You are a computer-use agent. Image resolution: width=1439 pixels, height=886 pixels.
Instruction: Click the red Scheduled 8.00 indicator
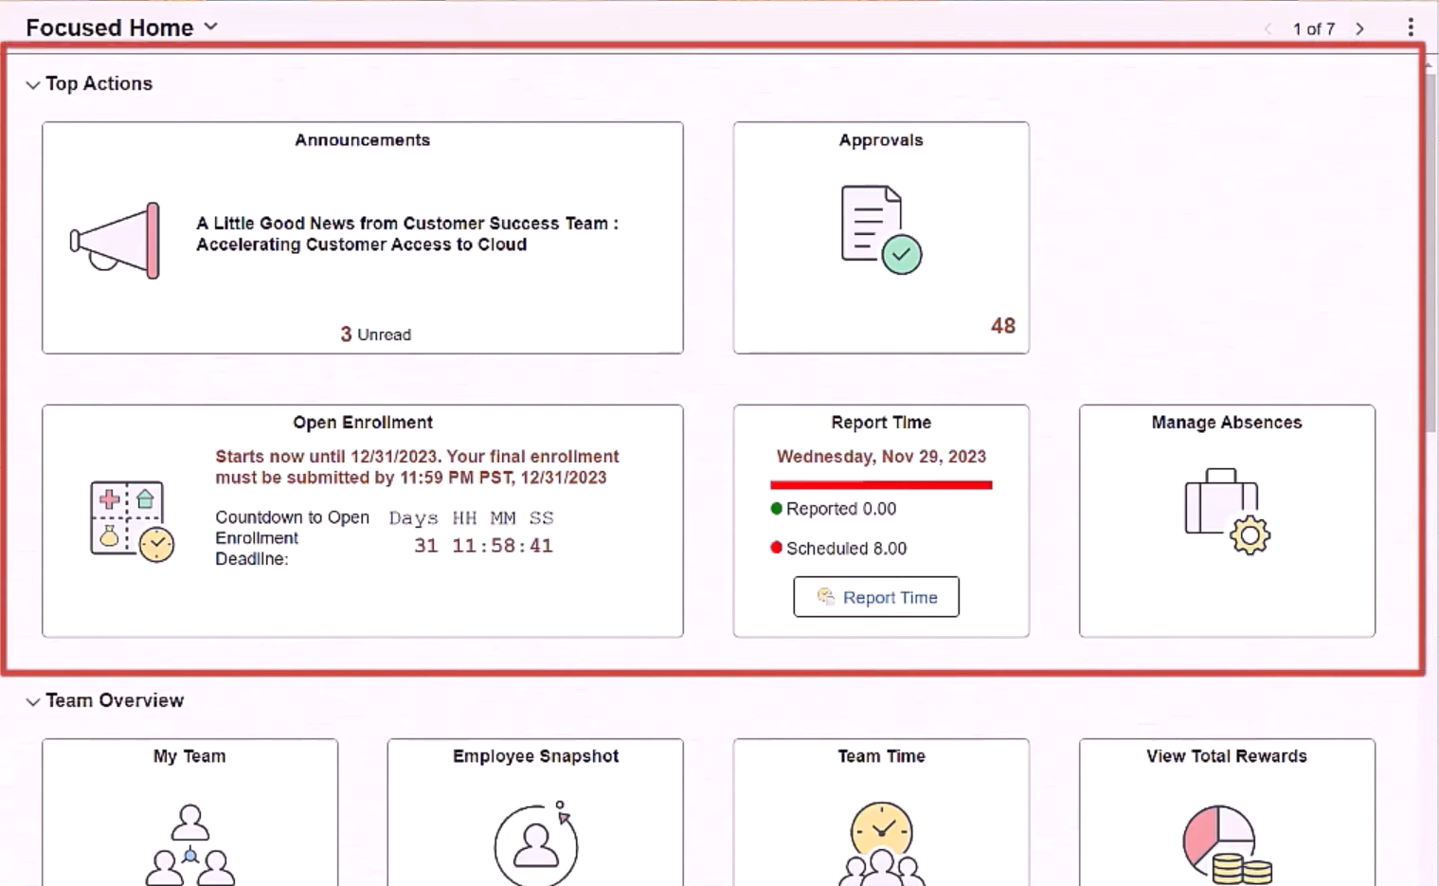tap(839, 548)
